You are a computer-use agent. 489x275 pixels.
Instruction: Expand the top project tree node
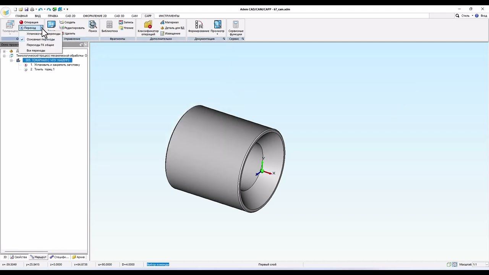pyautogui.click(x=4, y=51)
